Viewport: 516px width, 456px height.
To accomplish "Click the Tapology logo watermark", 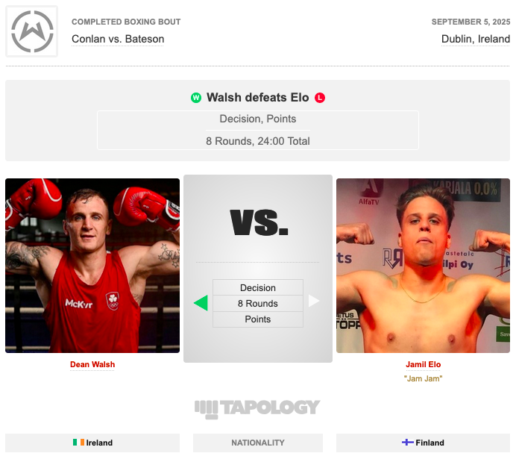I will point(257,408).
